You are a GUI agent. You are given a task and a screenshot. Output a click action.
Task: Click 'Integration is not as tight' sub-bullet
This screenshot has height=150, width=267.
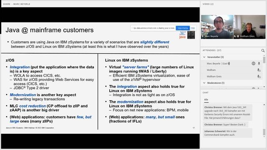144,95
